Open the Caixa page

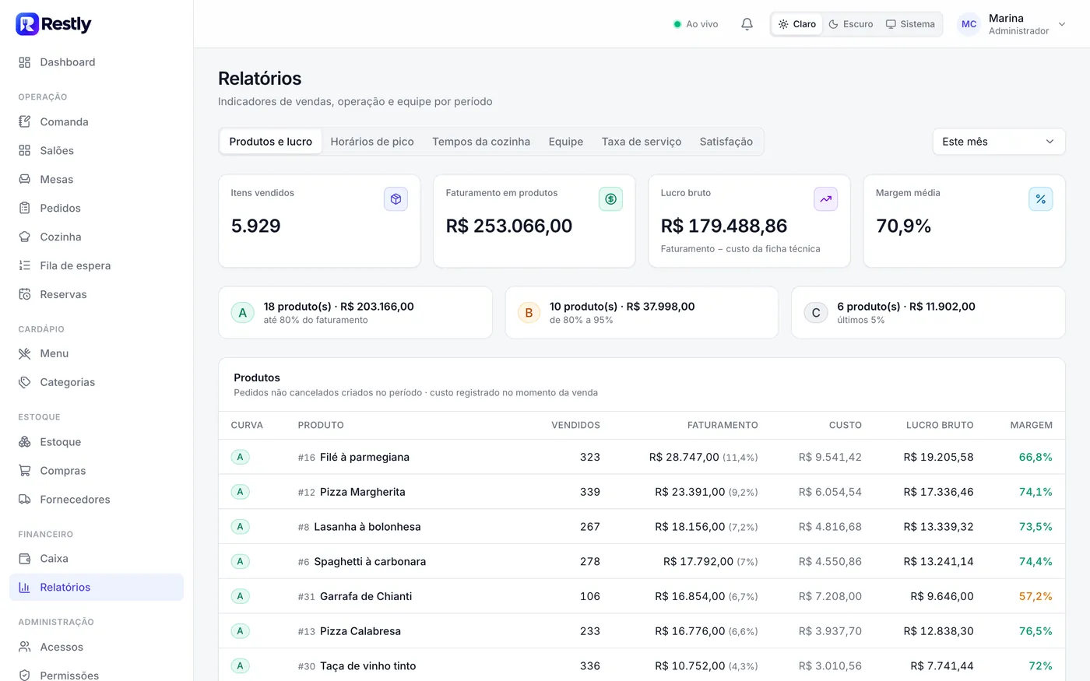coord(97,559)
